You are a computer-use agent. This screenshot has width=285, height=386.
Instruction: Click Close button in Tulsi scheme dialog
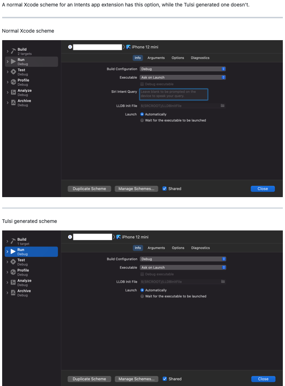tap(263, 379)
